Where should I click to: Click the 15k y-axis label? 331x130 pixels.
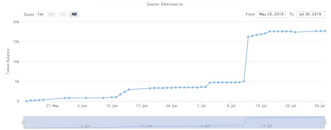coord(17,42)
